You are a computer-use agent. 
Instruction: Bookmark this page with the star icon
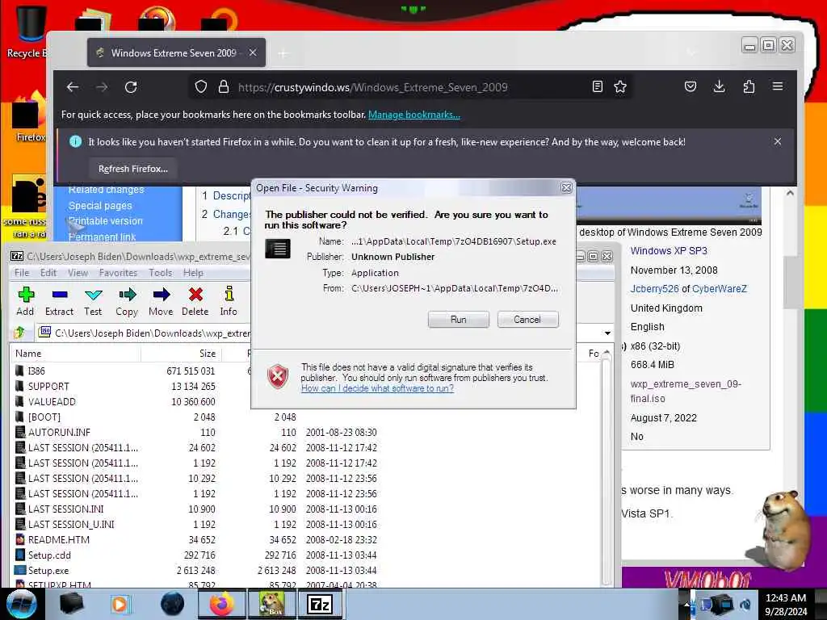[x=620, y=86]
